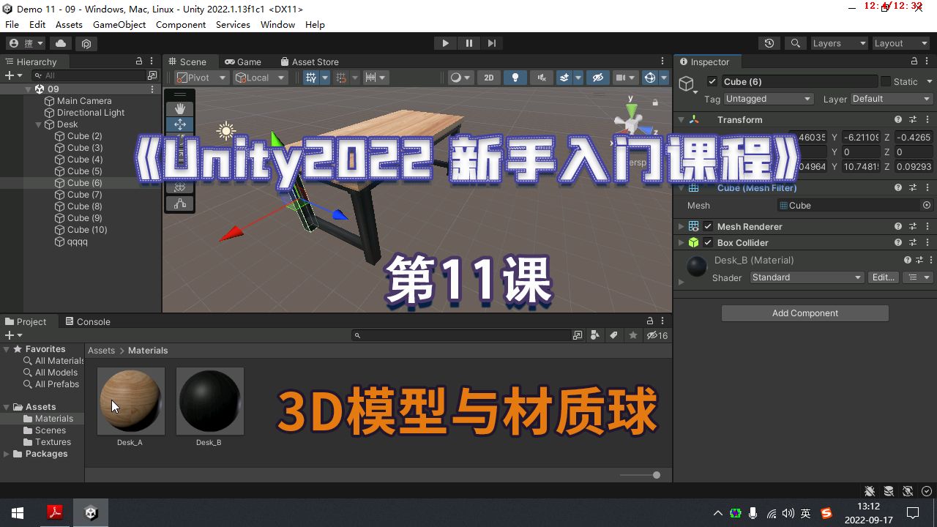Select Cube (8) in Hierarchy
Screen dimensions: 937x527
pos(85,206)
